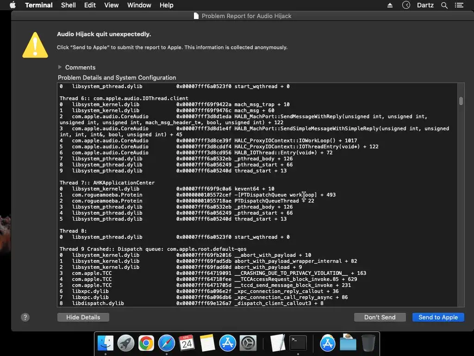The width and height of the screenshot is (474, 356).
Task: Click 'HALC_ProxyIOContext::IOThreadEntry(void*)' frame
Action: click(297, 146)
